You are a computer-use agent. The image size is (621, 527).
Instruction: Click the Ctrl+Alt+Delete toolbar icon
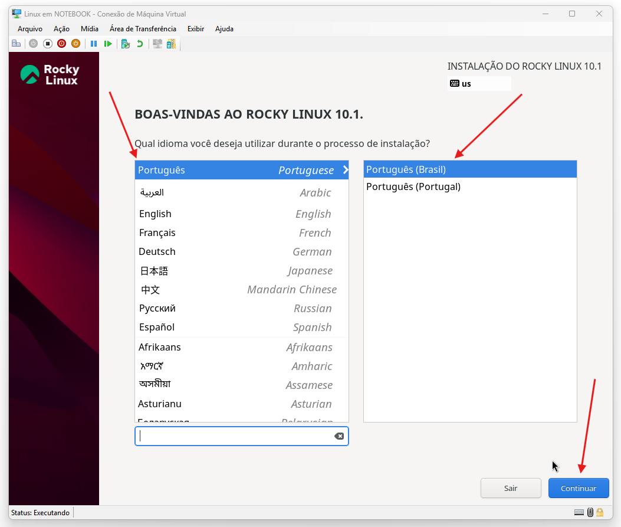click(x=17, y=44)
